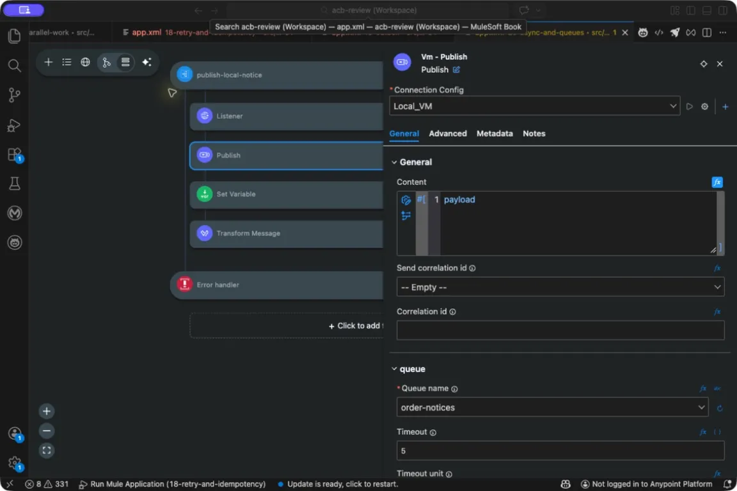Add a new connection config
The image size is (737, 491).
[x=725, y=107]
